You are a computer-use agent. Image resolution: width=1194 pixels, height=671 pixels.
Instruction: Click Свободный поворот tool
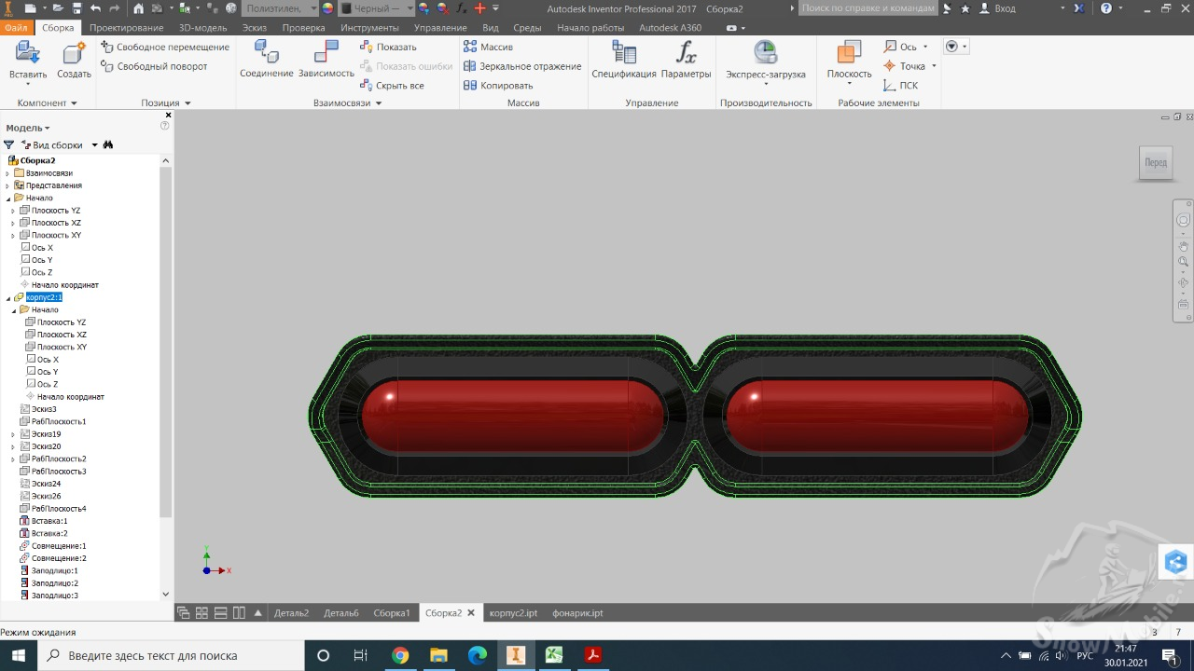[155, 66]
